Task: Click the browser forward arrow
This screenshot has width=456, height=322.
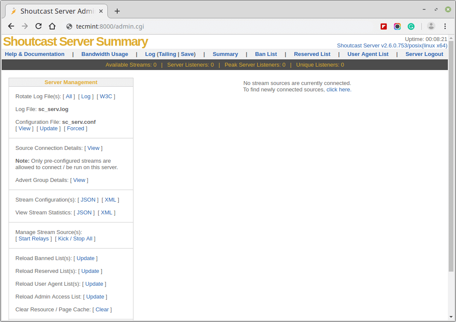Action: coord(25,26)
